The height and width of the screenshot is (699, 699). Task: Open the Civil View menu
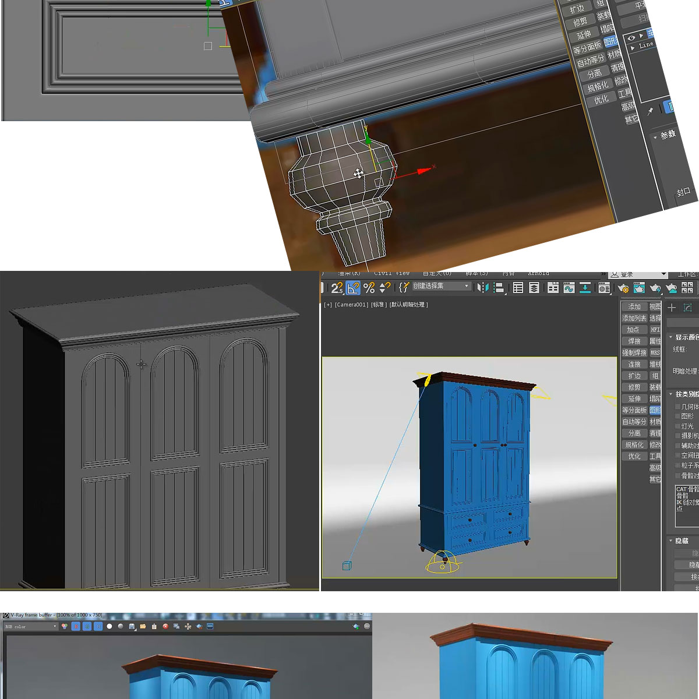[391, 273]
